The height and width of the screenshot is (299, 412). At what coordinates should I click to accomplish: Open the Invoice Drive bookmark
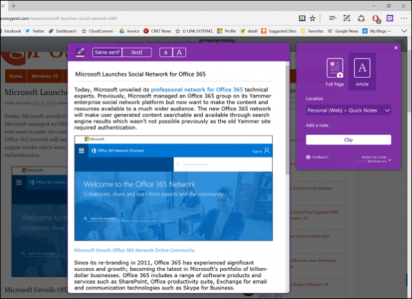pyautogui.click(x=129, y=31)
